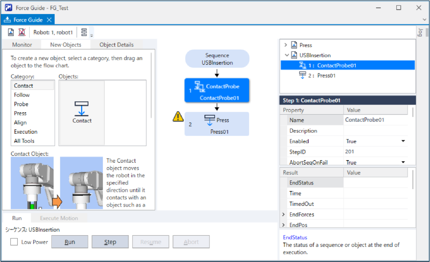The width and height of the screenshot is (430, 262).
Task: Click the Name property value field
Action: click(375, 120)
